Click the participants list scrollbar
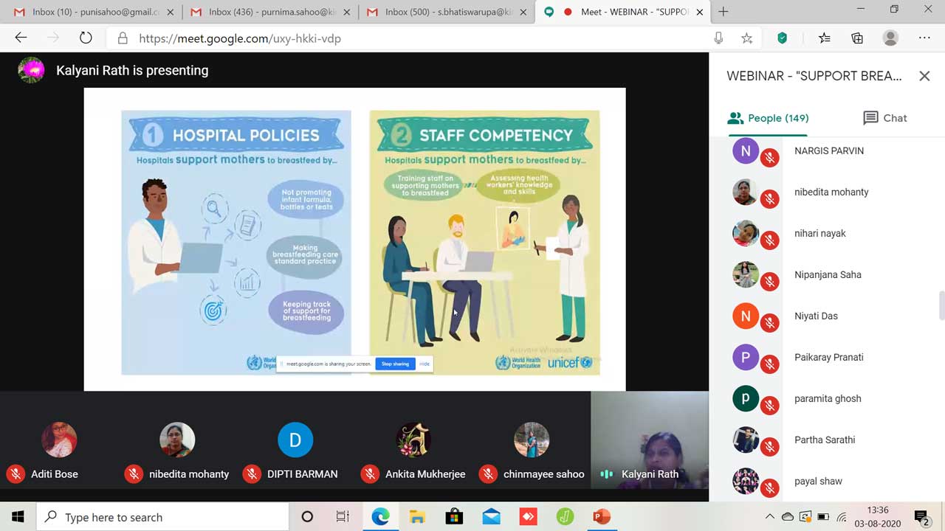This screenshot has height=531, width=945. (940, 306)
